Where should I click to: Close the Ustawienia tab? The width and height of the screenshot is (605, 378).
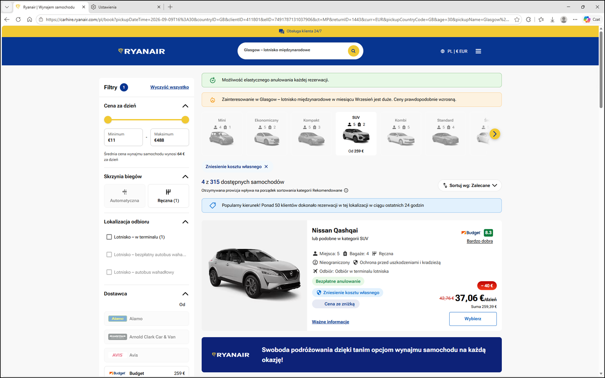(159, 7)
